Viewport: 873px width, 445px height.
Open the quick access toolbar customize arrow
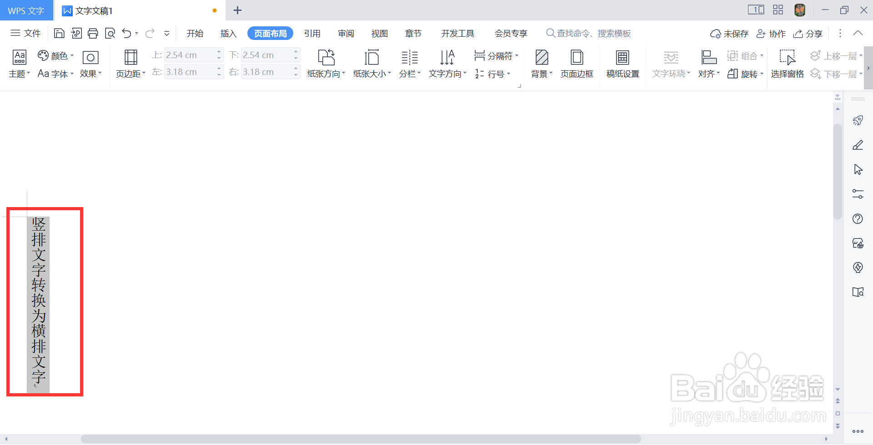[167, 33]
